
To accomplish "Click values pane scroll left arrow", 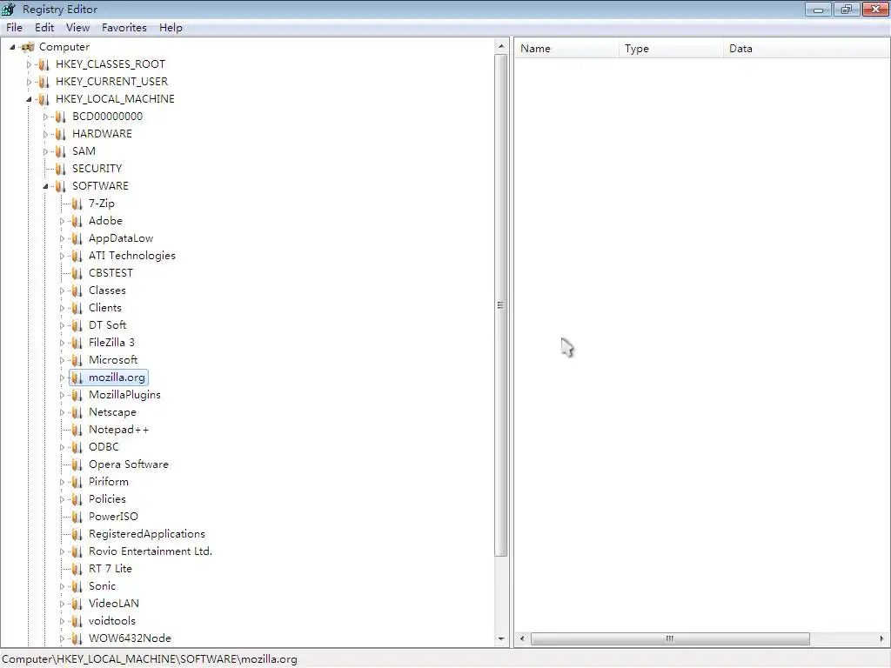I will click(522, 639).
